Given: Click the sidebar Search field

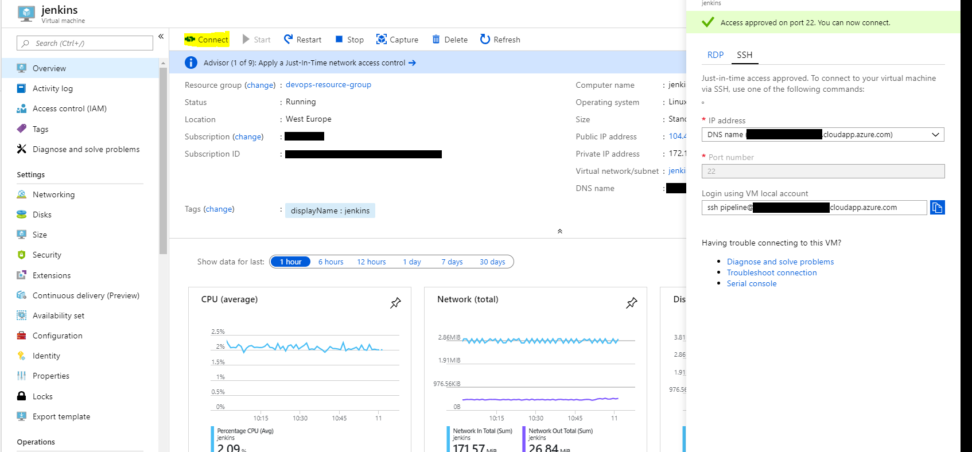Looking at the screenshot, I should [85, 43].
